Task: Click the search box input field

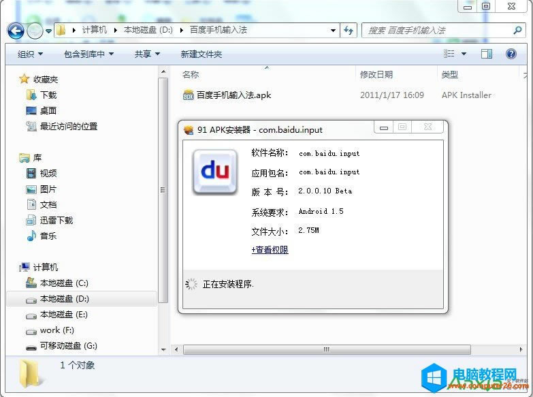Action: [x=436, y=31]
